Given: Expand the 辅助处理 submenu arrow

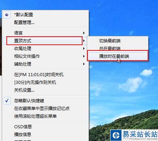Looking at the screenshot, I should coord(84,64).
